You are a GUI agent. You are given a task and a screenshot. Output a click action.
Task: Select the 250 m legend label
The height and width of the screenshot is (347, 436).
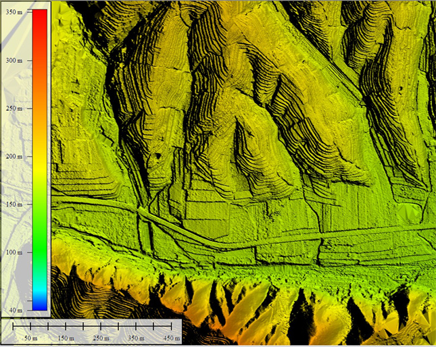coord(14,108)
